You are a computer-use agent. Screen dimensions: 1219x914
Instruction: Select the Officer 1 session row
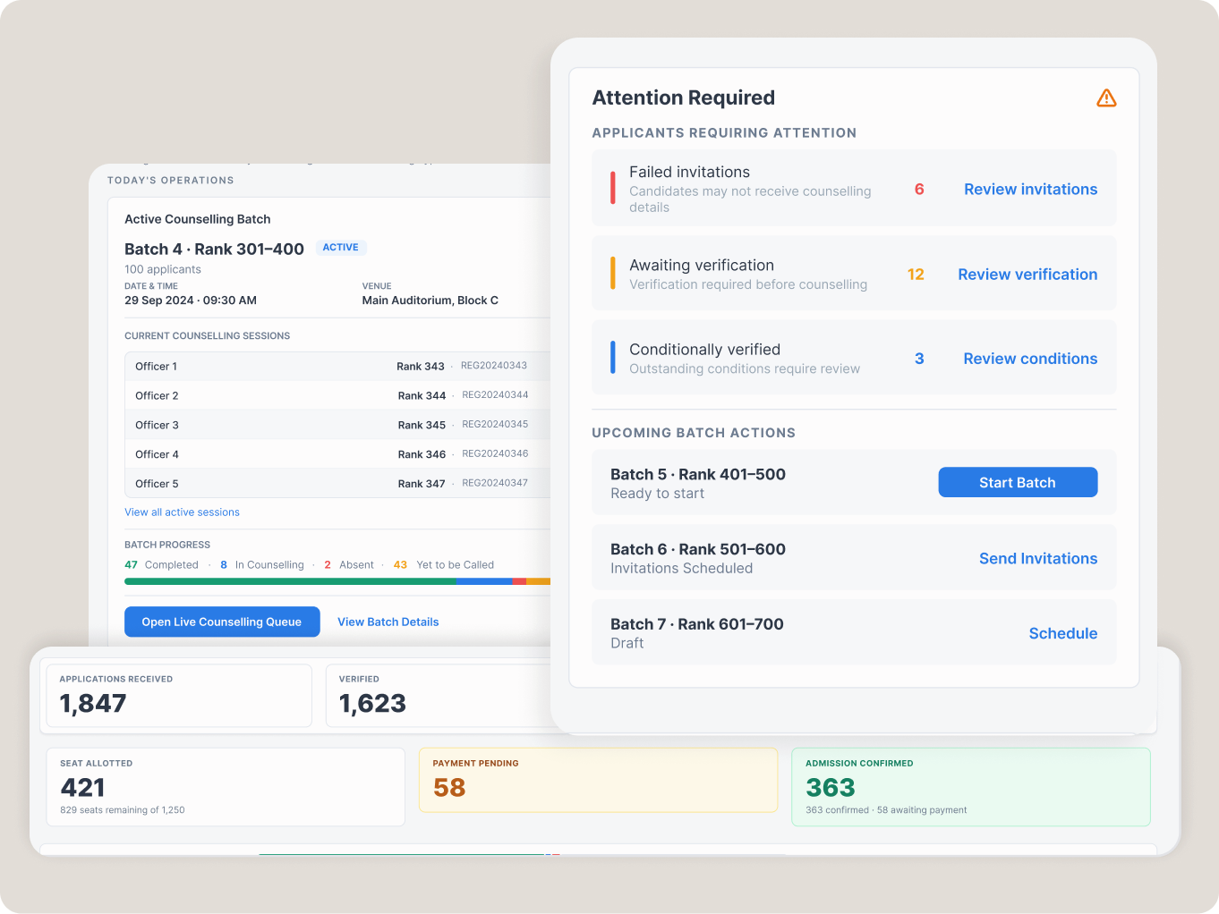pyautogui.click(x=337, y=366)
